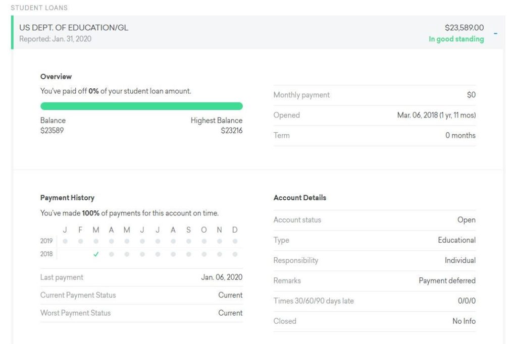Click the Current Payment Status value Current
The width and height of the screenshot is (517, 344).
click(x=230, y=295)
